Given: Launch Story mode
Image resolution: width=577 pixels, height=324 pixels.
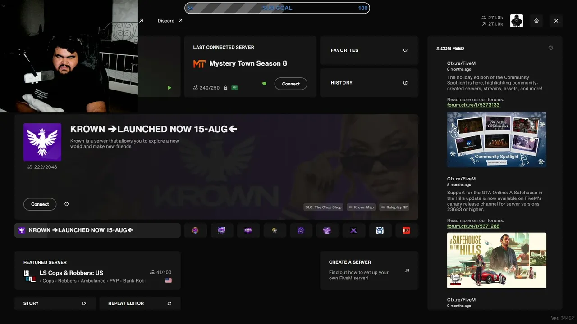Looking at the screenshot, I should point(55,303).
